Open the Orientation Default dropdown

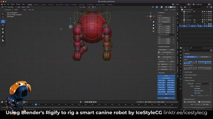(x=17, y=10)
